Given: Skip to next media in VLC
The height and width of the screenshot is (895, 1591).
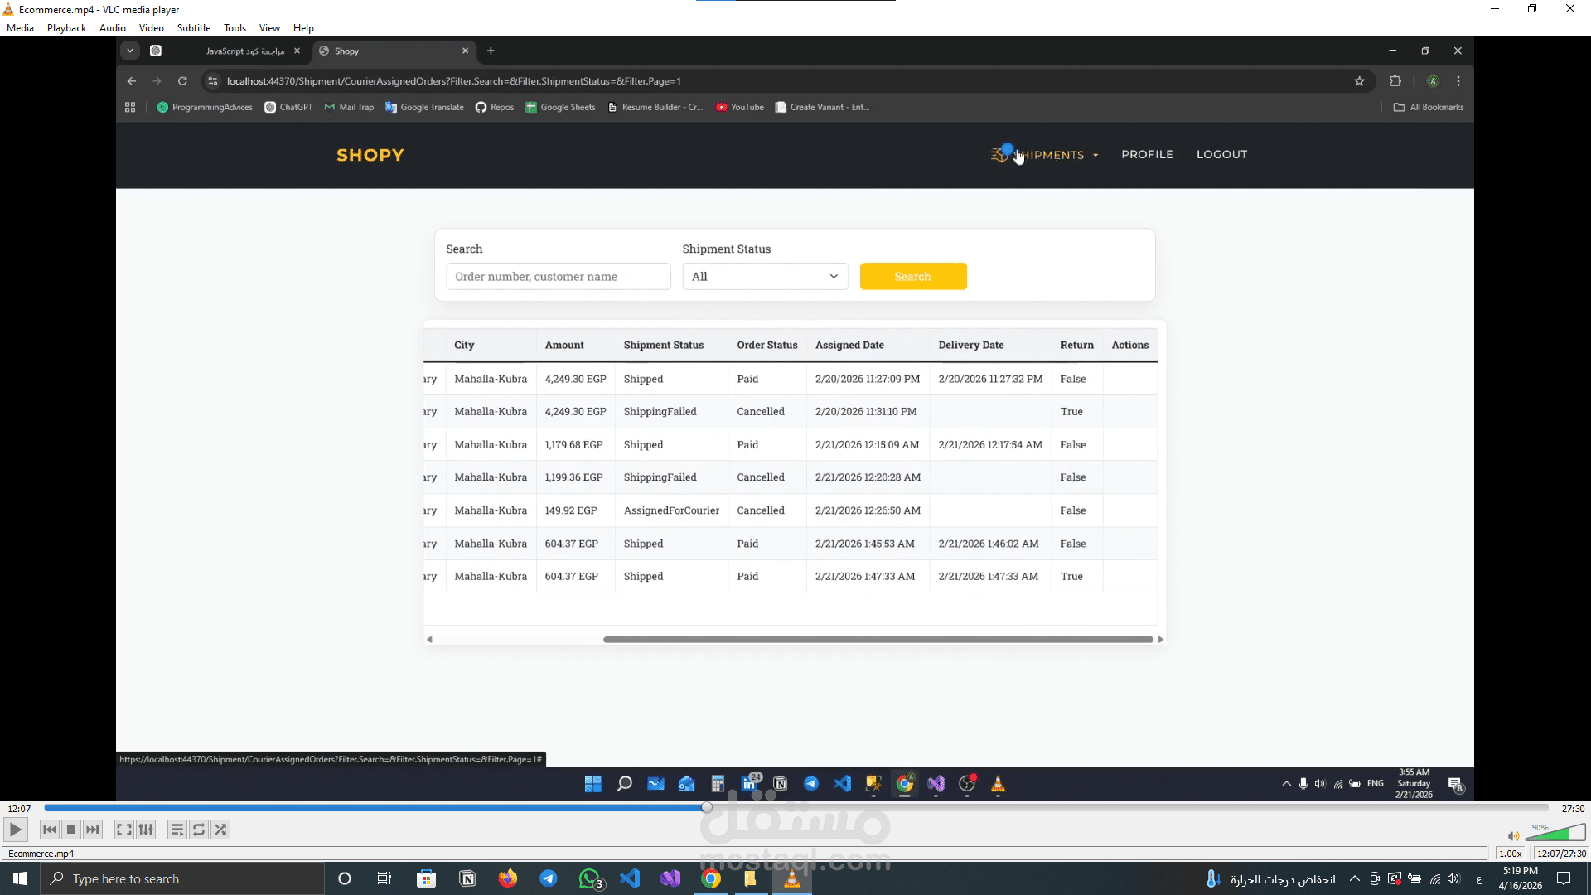Looking at the screenshot, I should pyautogui.click(x=93, y=830).
